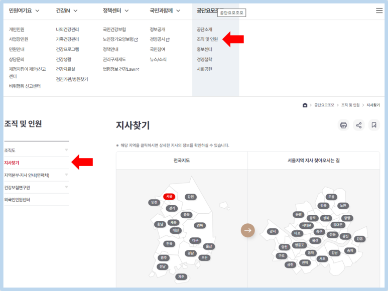
Task: Select 전북 on the national map
Action: tap(169, 244)
